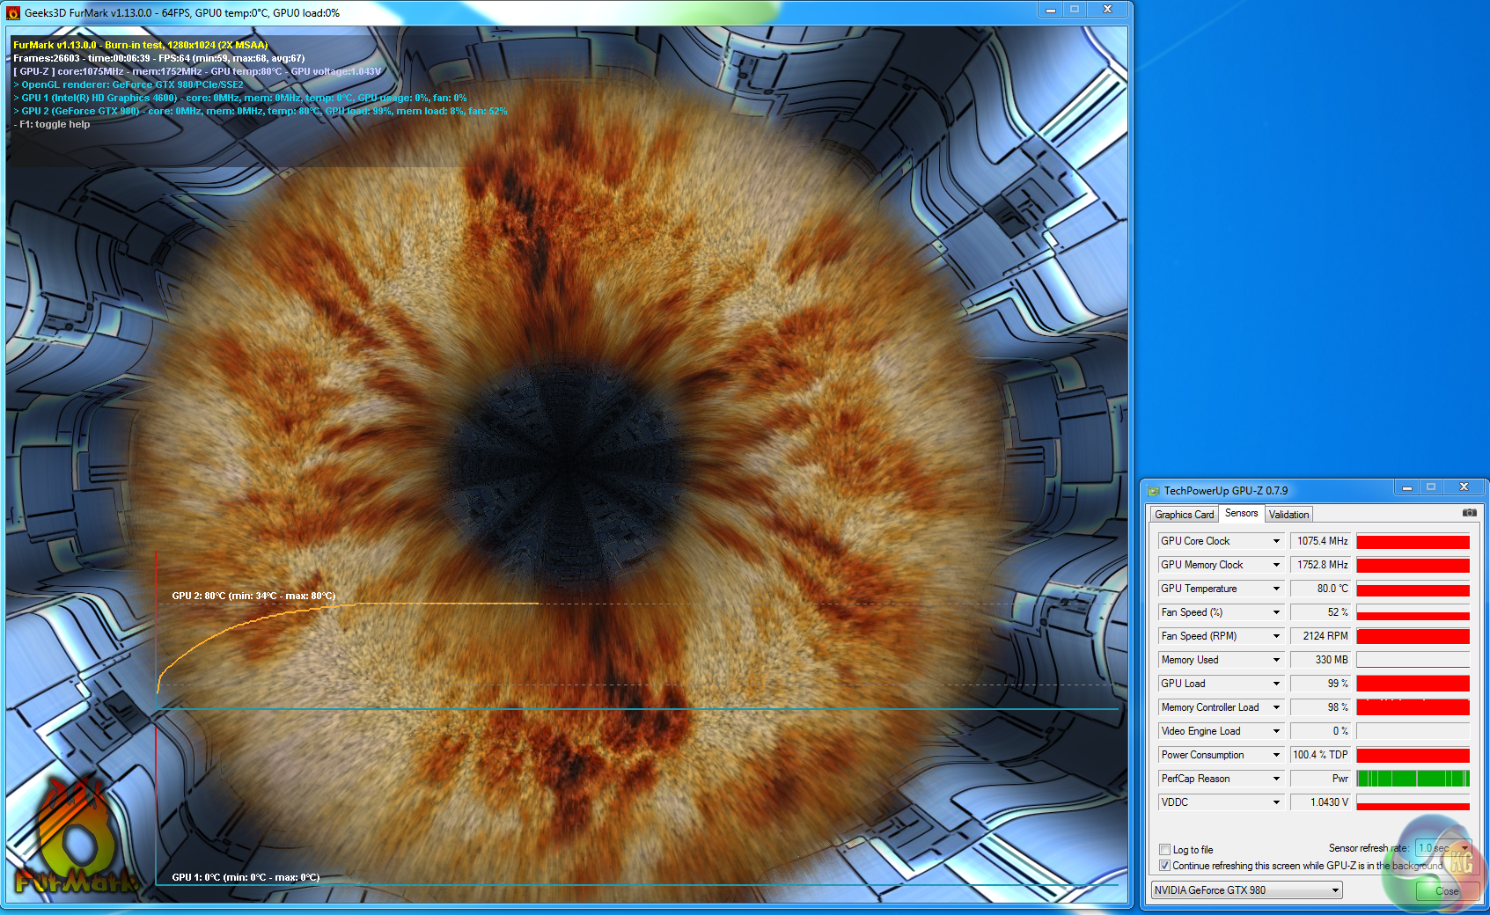Click the 'GPU 1: 0°C' graph label in FurMark
The image size is (1490, 915).
246,877
